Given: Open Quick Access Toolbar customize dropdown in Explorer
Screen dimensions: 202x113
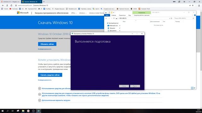Looking at the screenshot, I should pos(114,13).
